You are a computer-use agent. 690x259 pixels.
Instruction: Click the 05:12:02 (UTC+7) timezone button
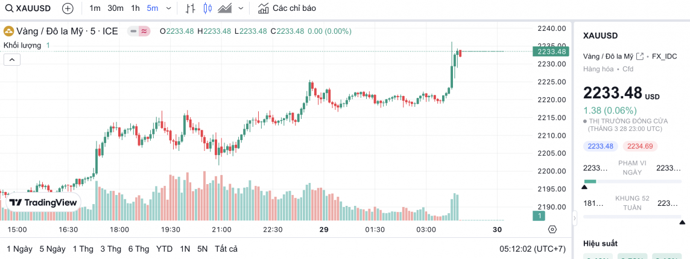click(531, 249)
